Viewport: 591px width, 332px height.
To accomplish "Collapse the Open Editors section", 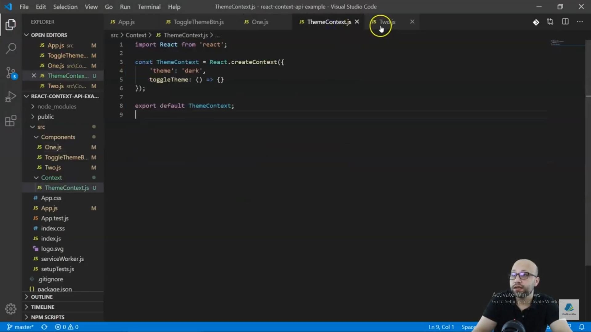I will pos(49,35).
